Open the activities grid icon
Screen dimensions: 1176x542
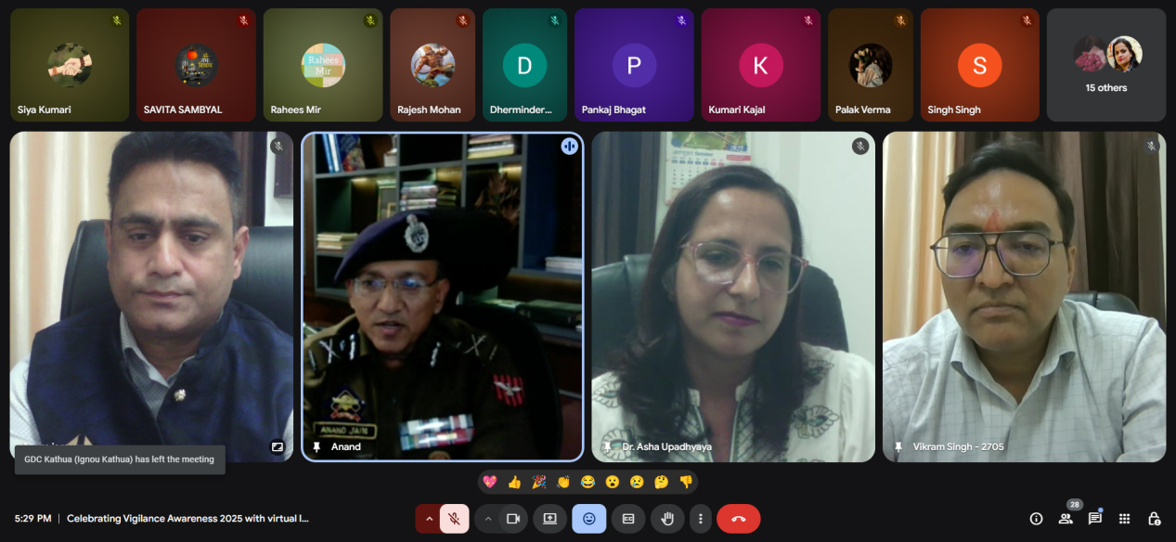pyautogui.click(x=1124, y=519)
